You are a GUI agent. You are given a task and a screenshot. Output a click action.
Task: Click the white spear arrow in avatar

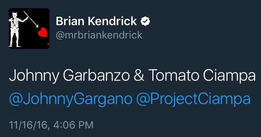point(31,19)
